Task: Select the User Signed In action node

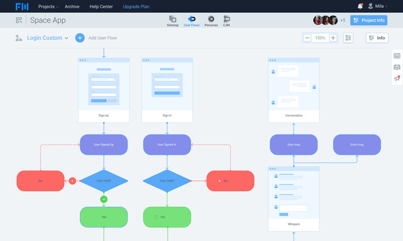Action: click(167, 145)
